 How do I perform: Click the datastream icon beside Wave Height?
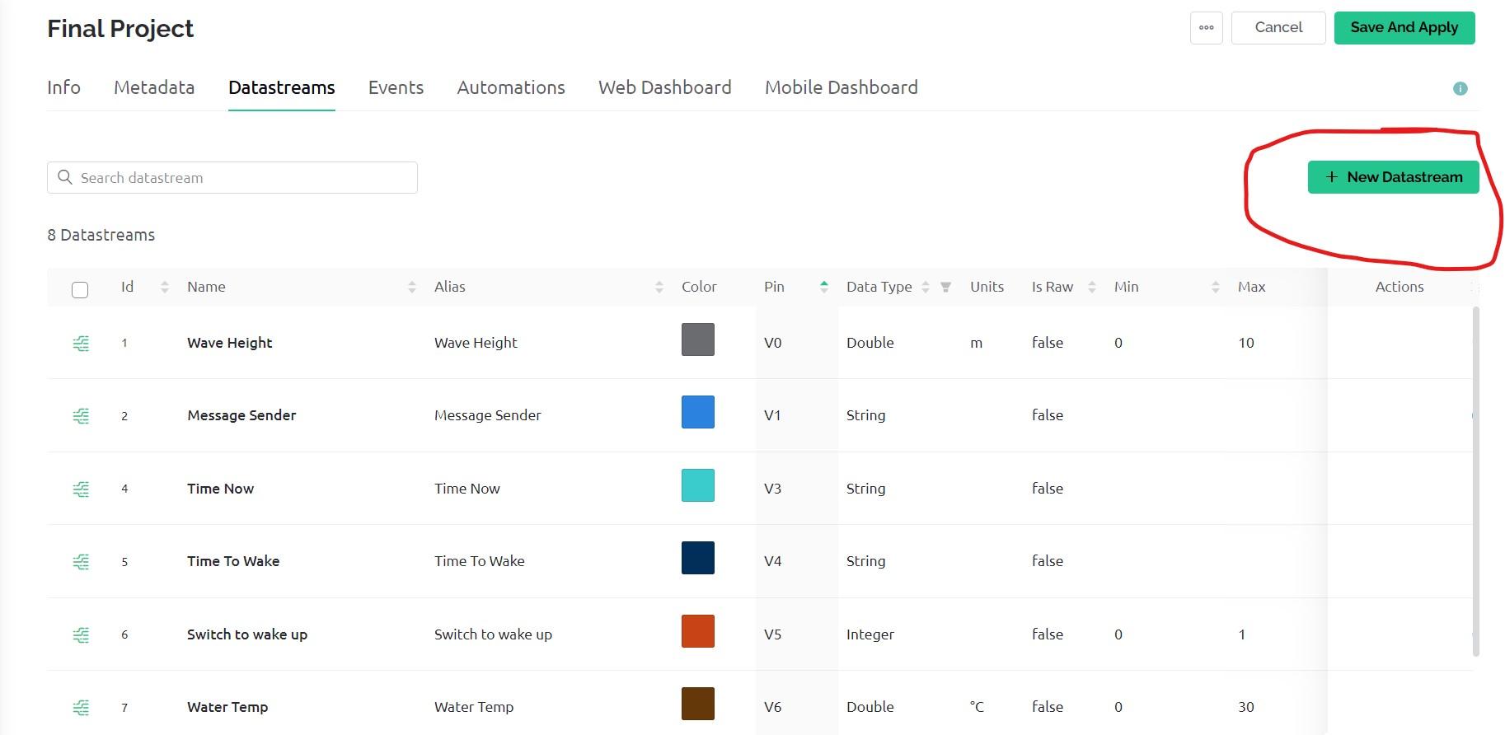click(81, 343)
